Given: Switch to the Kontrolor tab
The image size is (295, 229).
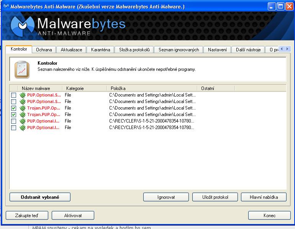Looking at the screenshot, I should (19, 49).
